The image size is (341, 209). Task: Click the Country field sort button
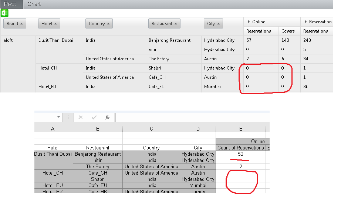99,24
